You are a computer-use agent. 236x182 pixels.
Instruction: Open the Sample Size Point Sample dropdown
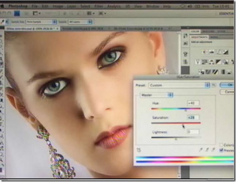tap(41, 22)
